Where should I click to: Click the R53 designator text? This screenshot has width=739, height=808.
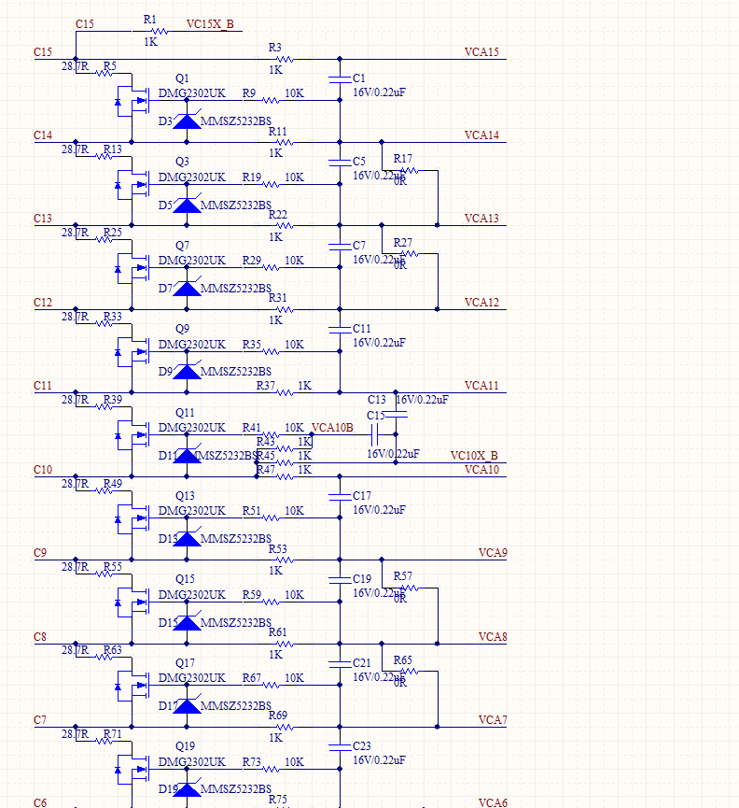tap(278, 549)
